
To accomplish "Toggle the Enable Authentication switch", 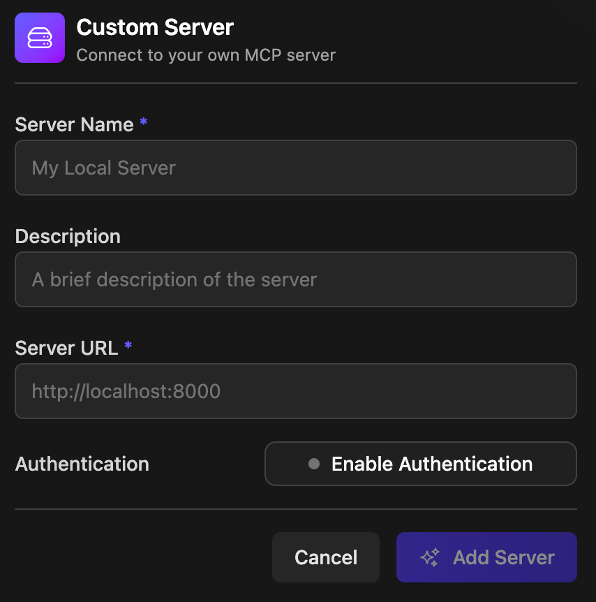I will (x=420, y=464).
